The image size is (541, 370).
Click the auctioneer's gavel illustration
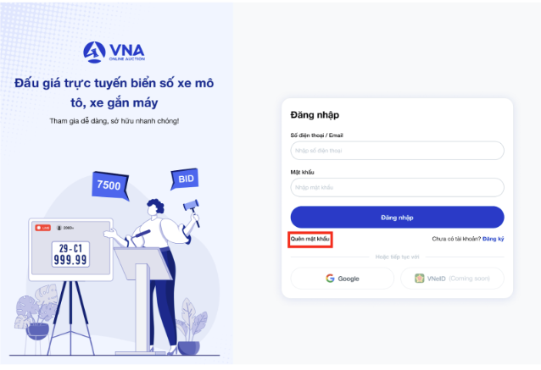tap(192, 211)
